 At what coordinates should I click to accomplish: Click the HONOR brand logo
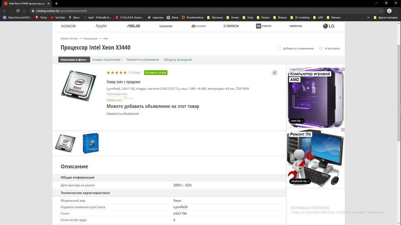(x=68, y=26)
